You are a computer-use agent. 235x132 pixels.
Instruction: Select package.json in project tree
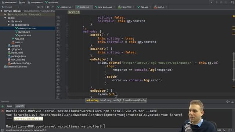pos(18,56)
